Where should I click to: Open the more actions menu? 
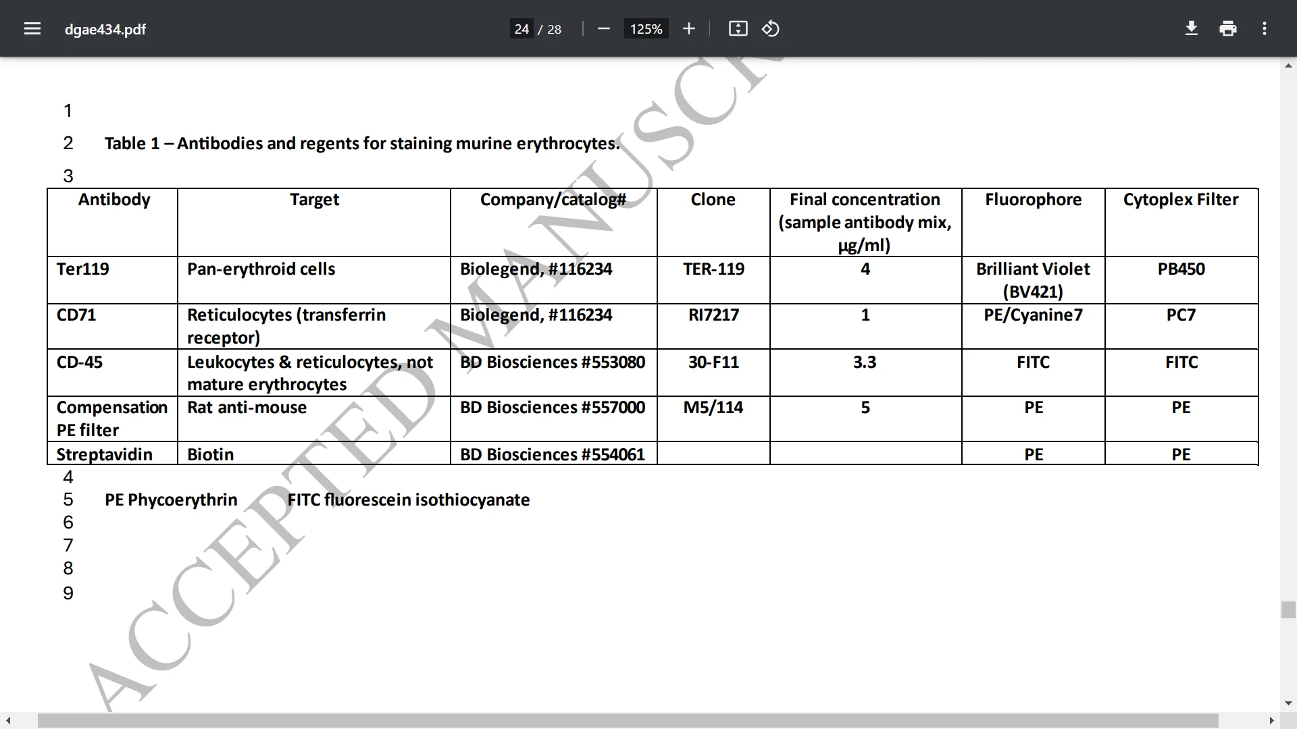tap(1265, 28)
